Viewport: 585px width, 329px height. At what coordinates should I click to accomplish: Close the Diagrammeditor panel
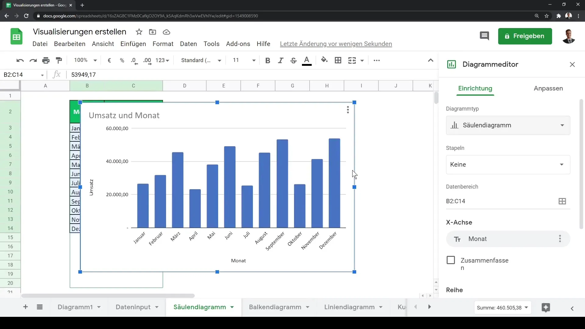[x=572, y=64]
